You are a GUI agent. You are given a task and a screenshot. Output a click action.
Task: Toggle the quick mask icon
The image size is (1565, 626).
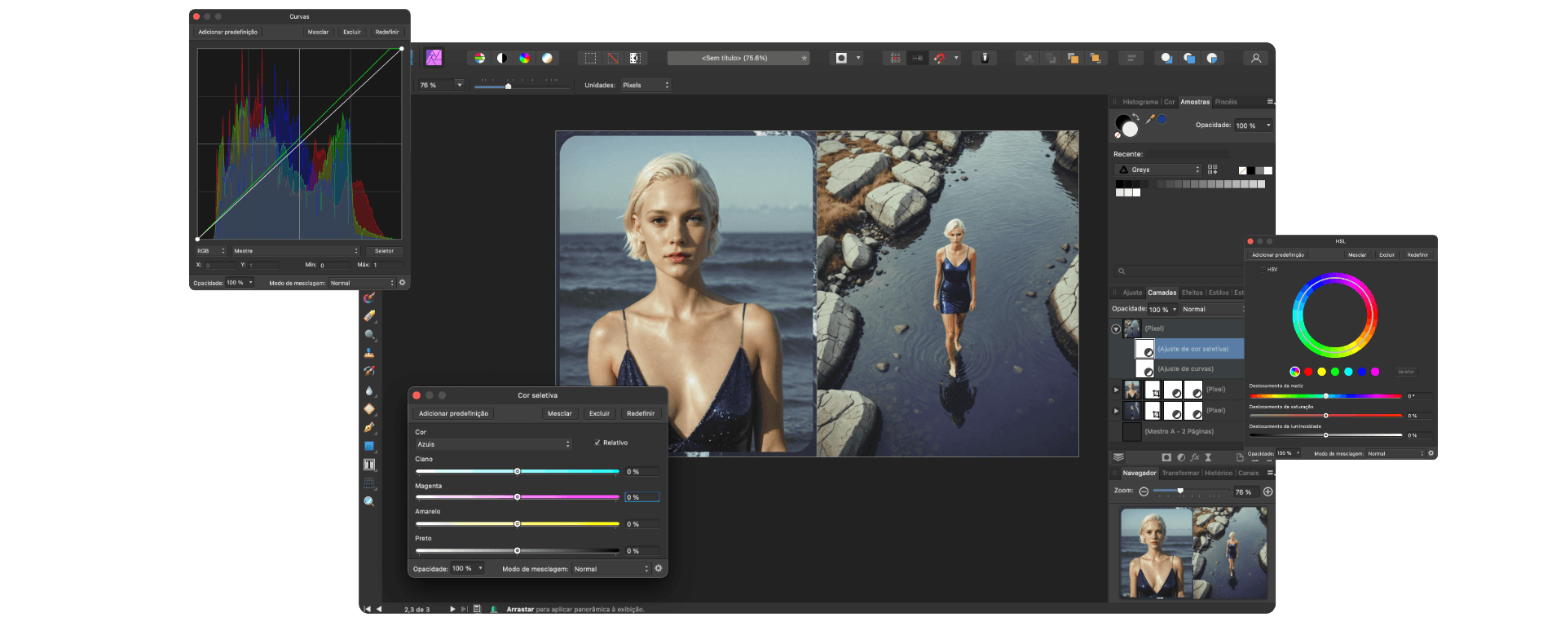841,58
